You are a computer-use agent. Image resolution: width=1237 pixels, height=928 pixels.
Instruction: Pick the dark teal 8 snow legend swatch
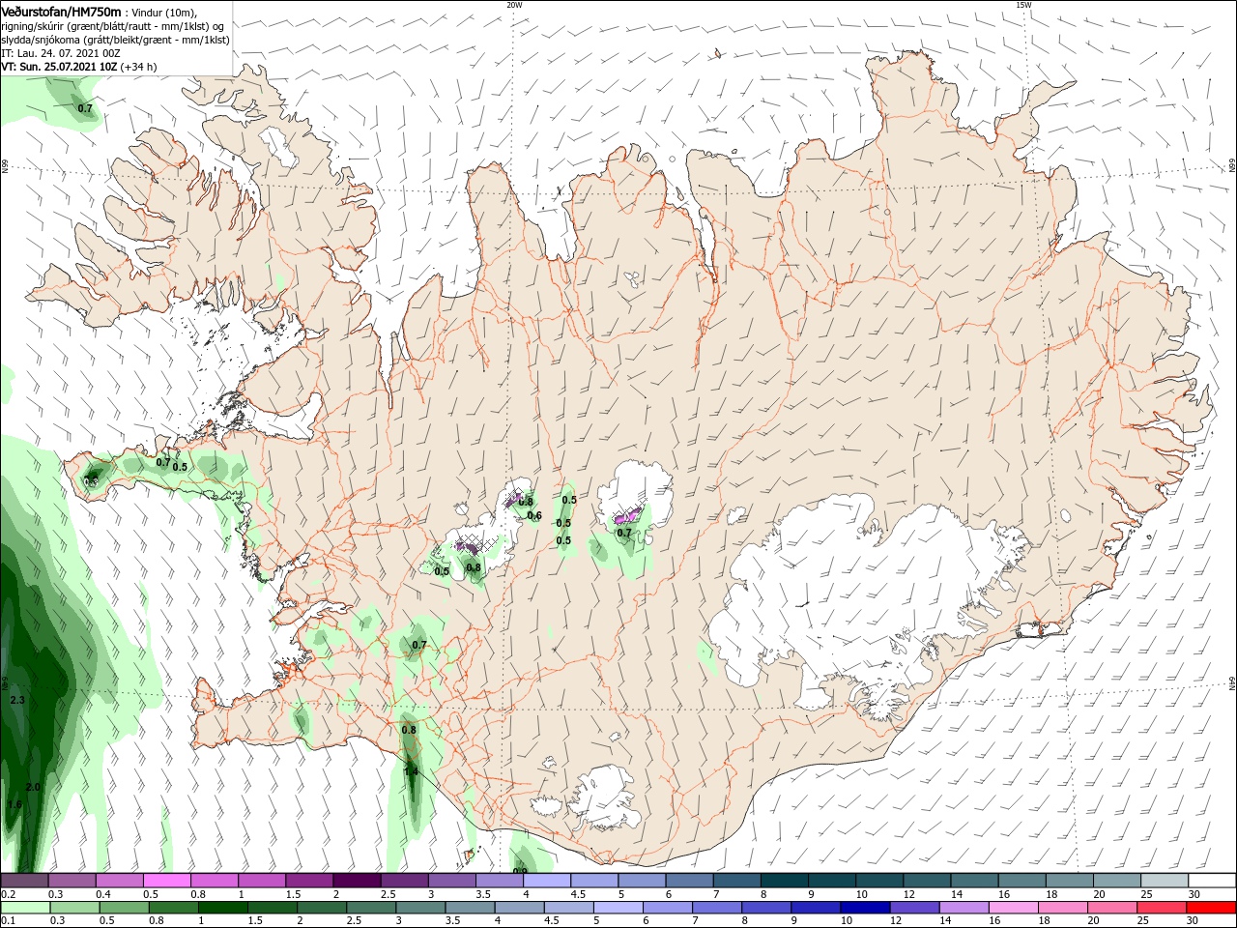coord(783,881)
